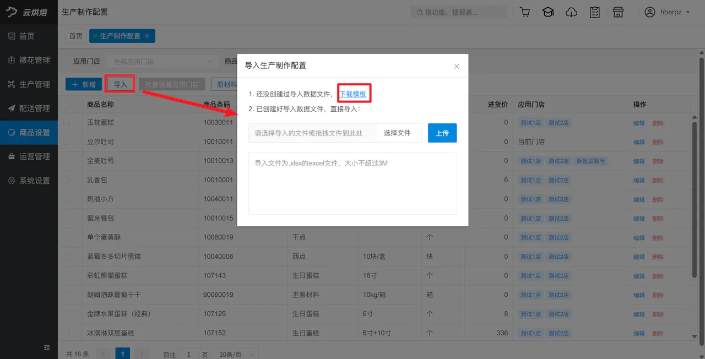Open 裱花管理 in the sidebar

point(29,60)
